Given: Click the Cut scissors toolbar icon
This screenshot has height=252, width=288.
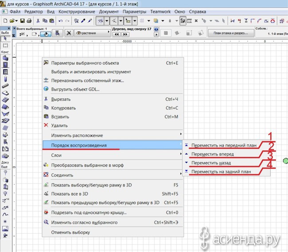Looking at the screenshot, I should coord(38,20).
